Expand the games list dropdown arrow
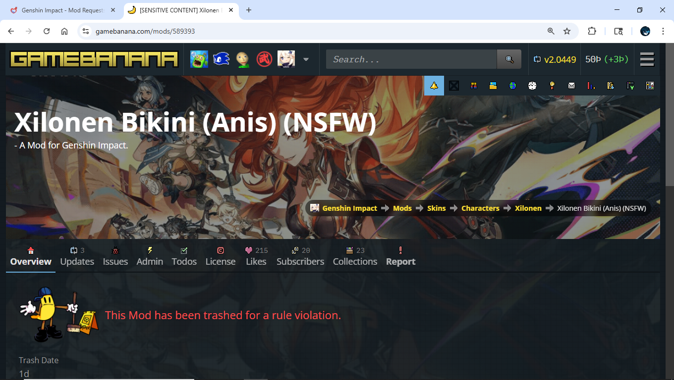Viewport: 674px width, 380px height. pyautogui.click(x=306, y=59)
